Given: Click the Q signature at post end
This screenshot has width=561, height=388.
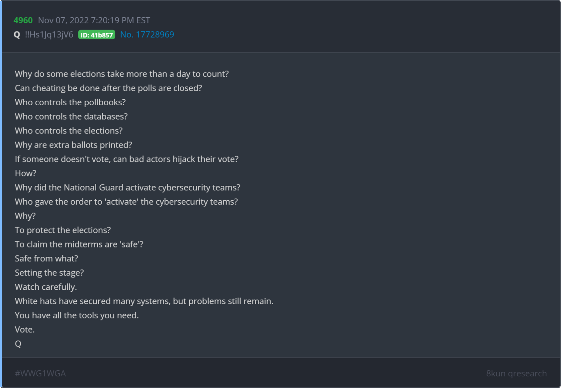Looking at the screenshot, I should (x=18, y=344).
